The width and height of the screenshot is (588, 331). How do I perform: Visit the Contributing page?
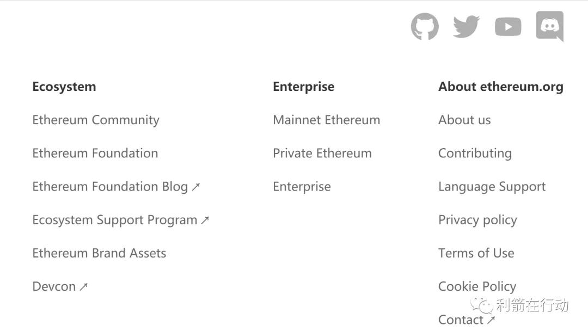475,153
